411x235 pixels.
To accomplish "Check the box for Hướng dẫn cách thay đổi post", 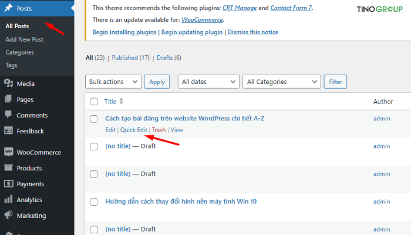I will (93, 202).
